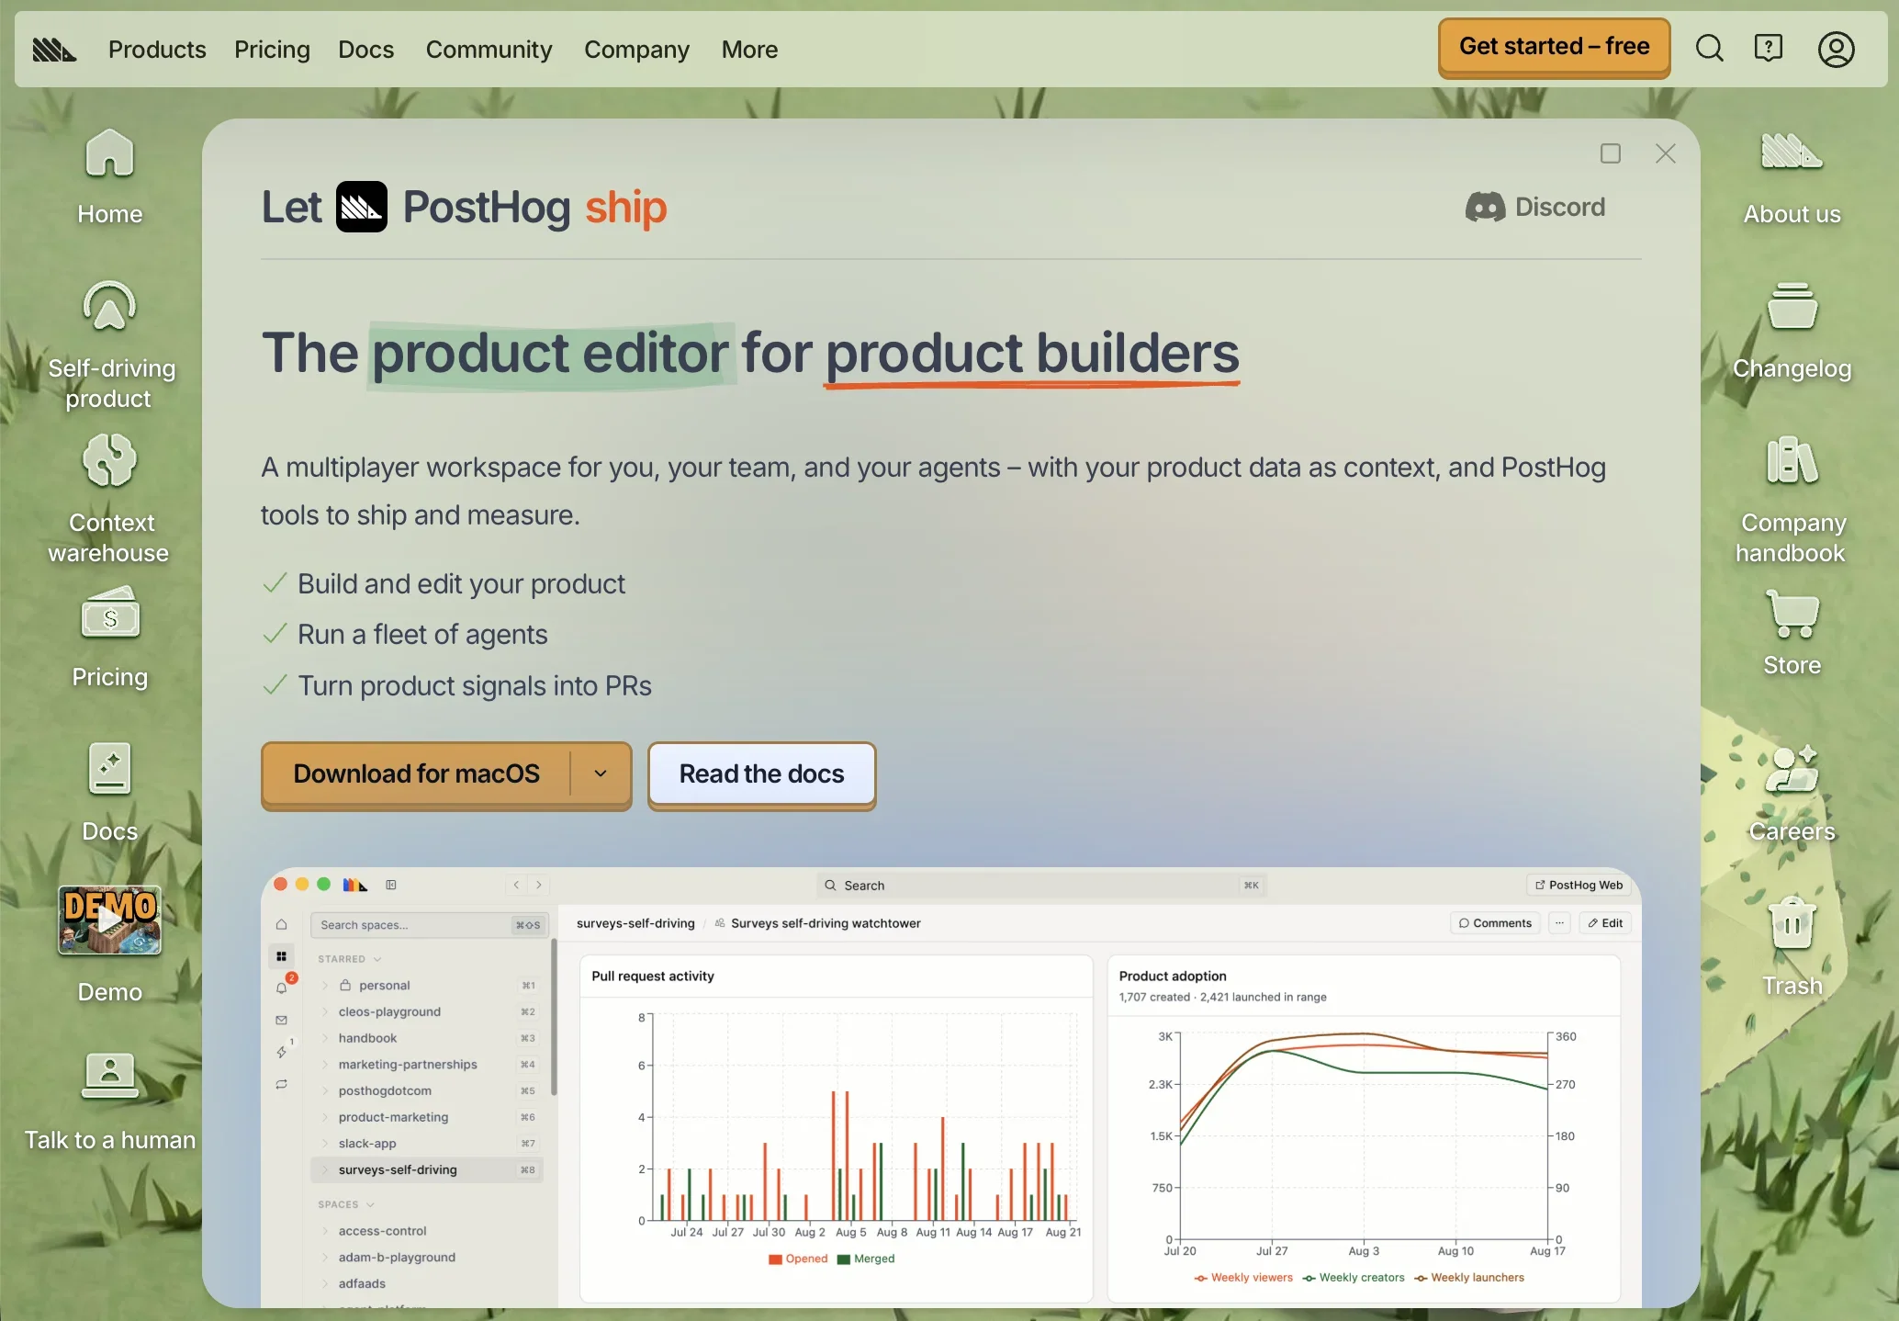1899x1321 pixels.
Task: Expand the handbook space chevron
Action: tap(325, 1038)
